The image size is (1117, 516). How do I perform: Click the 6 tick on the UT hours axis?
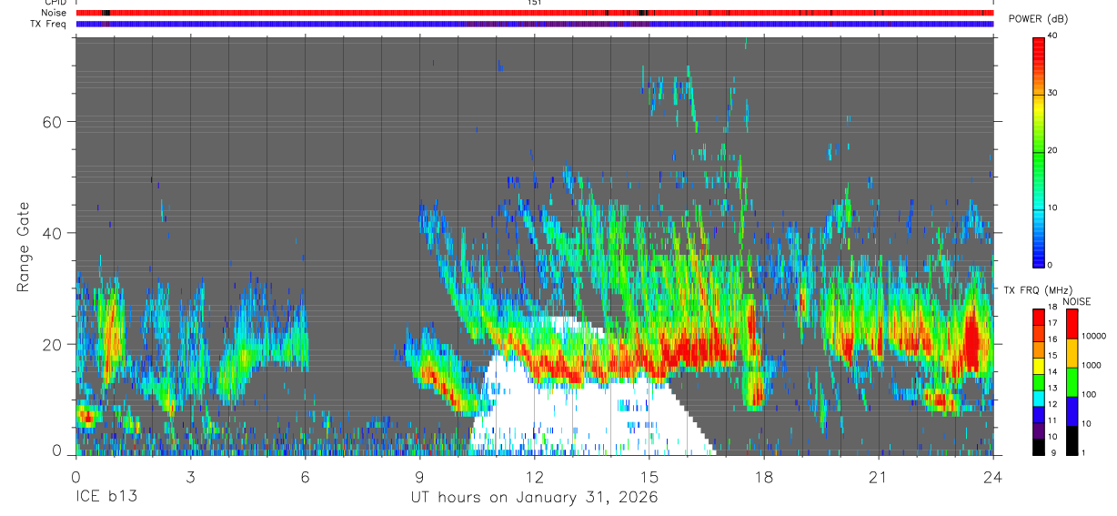point(305,476)
